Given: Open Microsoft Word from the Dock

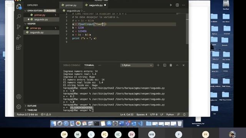Looking at the screenshot, I should pos(121,123).
